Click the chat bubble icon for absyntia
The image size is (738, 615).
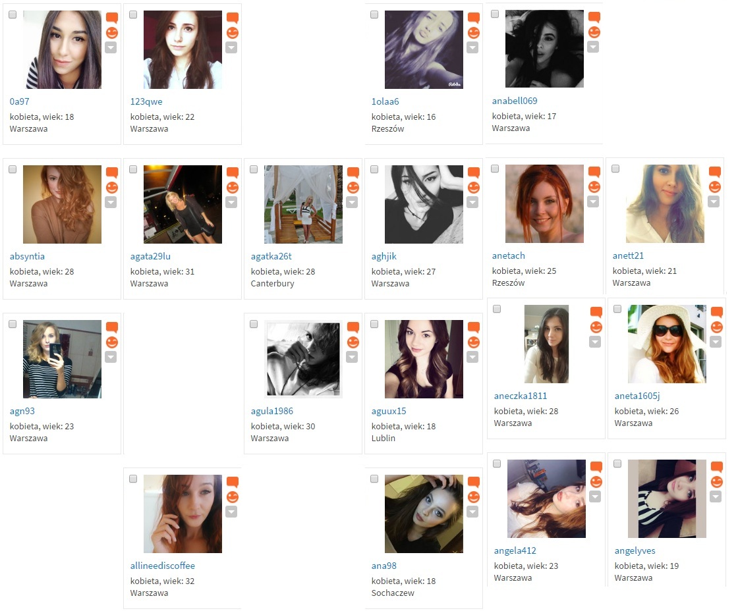pos(111,173)
